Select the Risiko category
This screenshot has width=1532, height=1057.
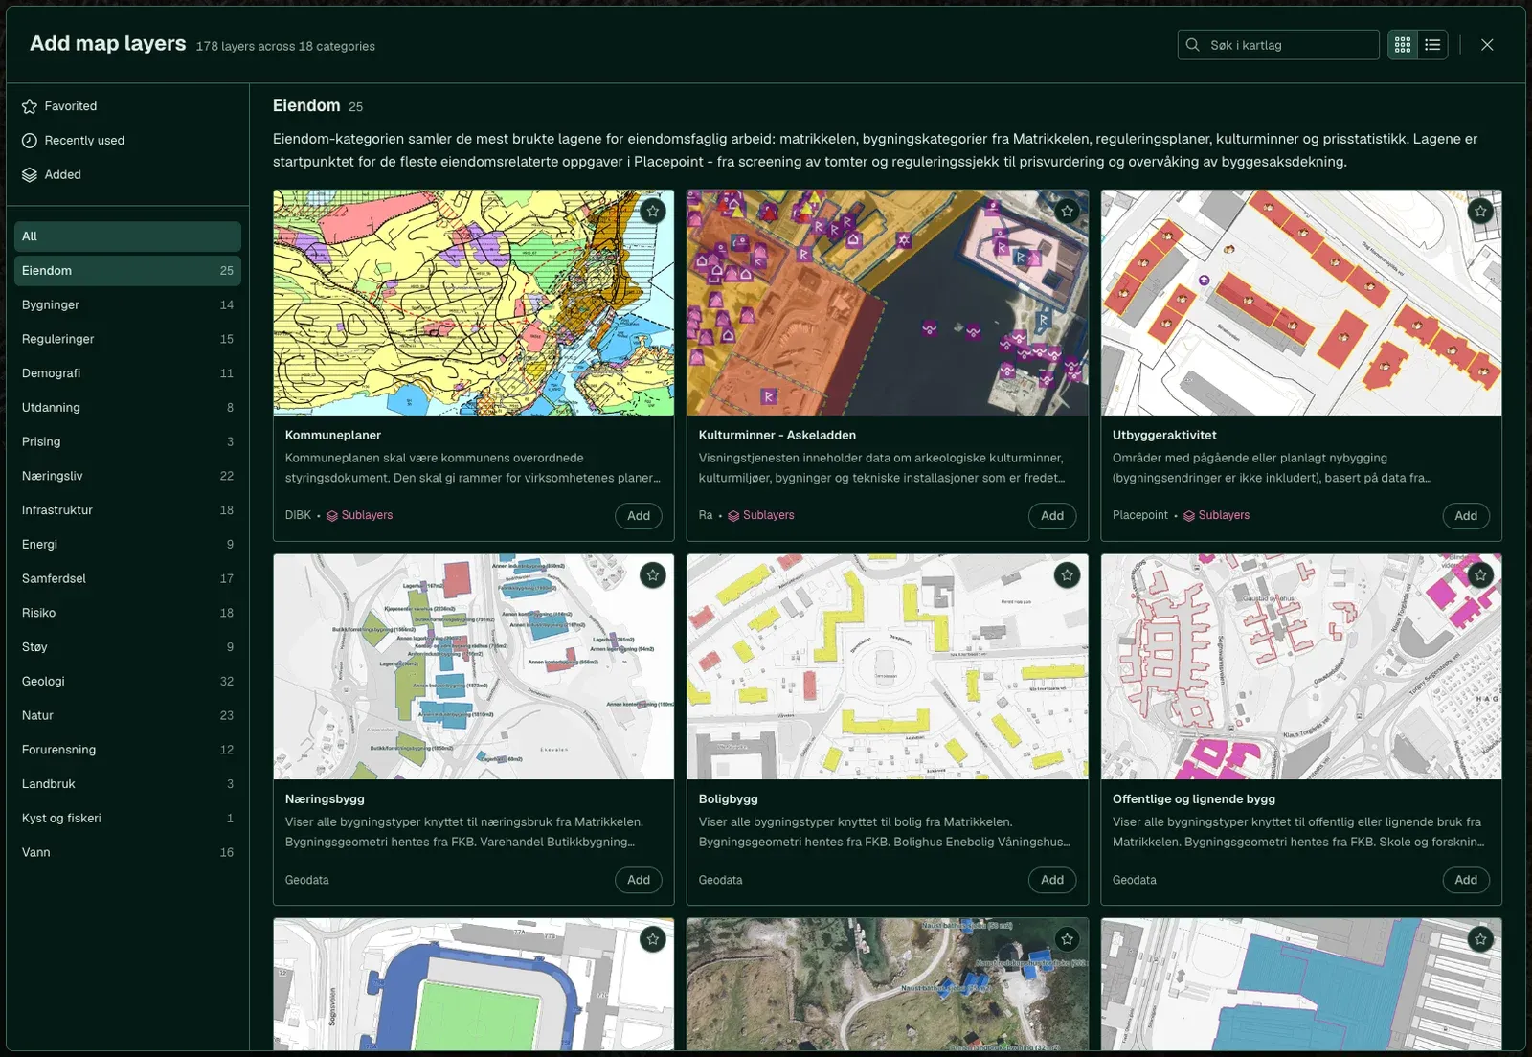(x=127, y=613)
